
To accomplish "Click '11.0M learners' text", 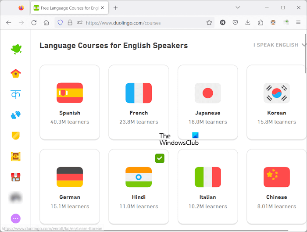I will click(x=139, y=207).
